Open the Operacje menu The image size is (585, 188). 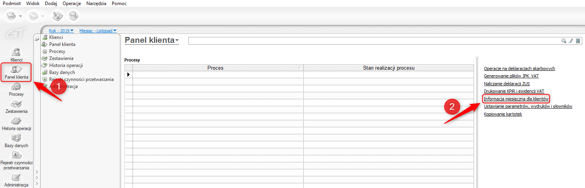click(72, 4)
